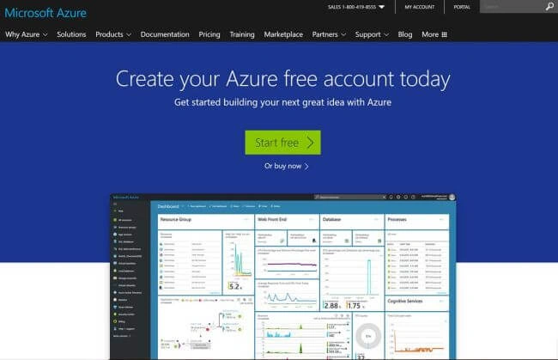Viewport: 558px width, 360px height.
Task: Click the text "Get started building your next great idea"
Action: (259, 102)
